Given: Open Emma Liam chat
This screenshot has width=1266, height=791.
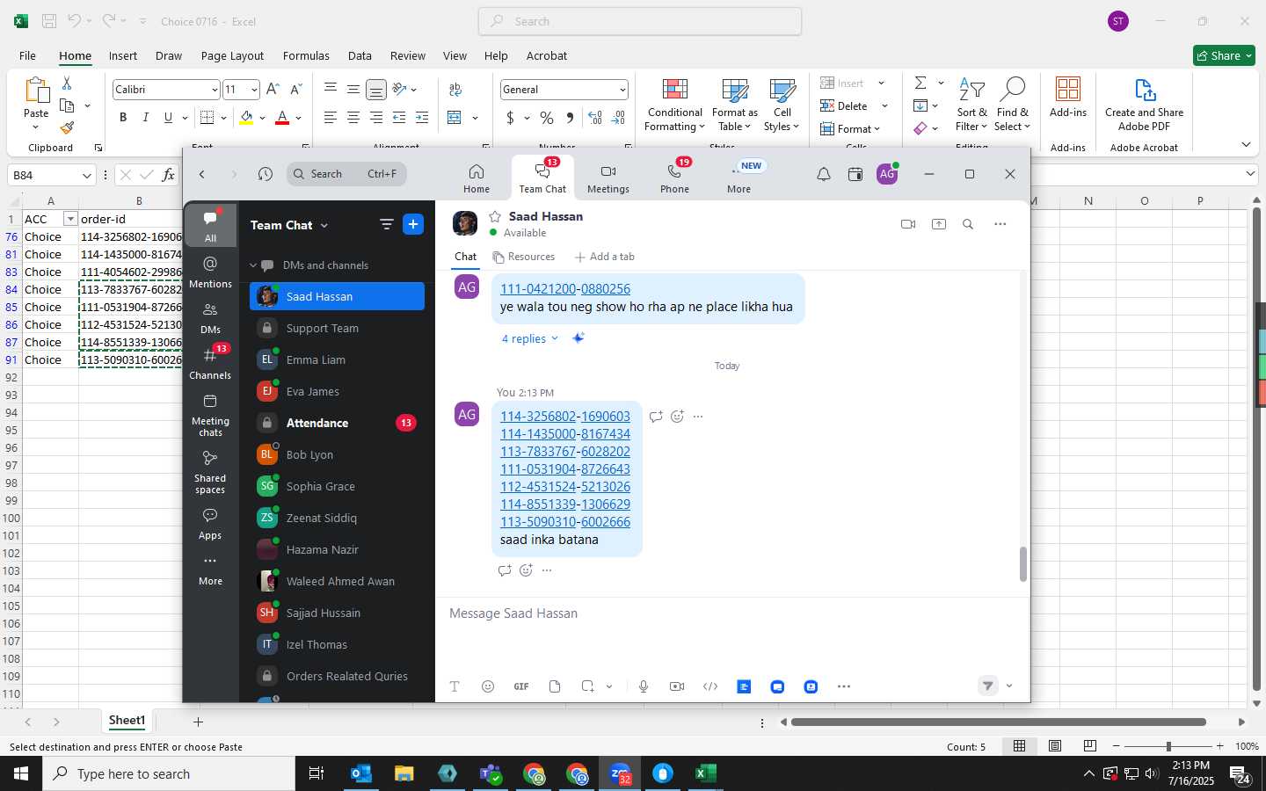Looking at the screenshot, I should click(338, 359).
